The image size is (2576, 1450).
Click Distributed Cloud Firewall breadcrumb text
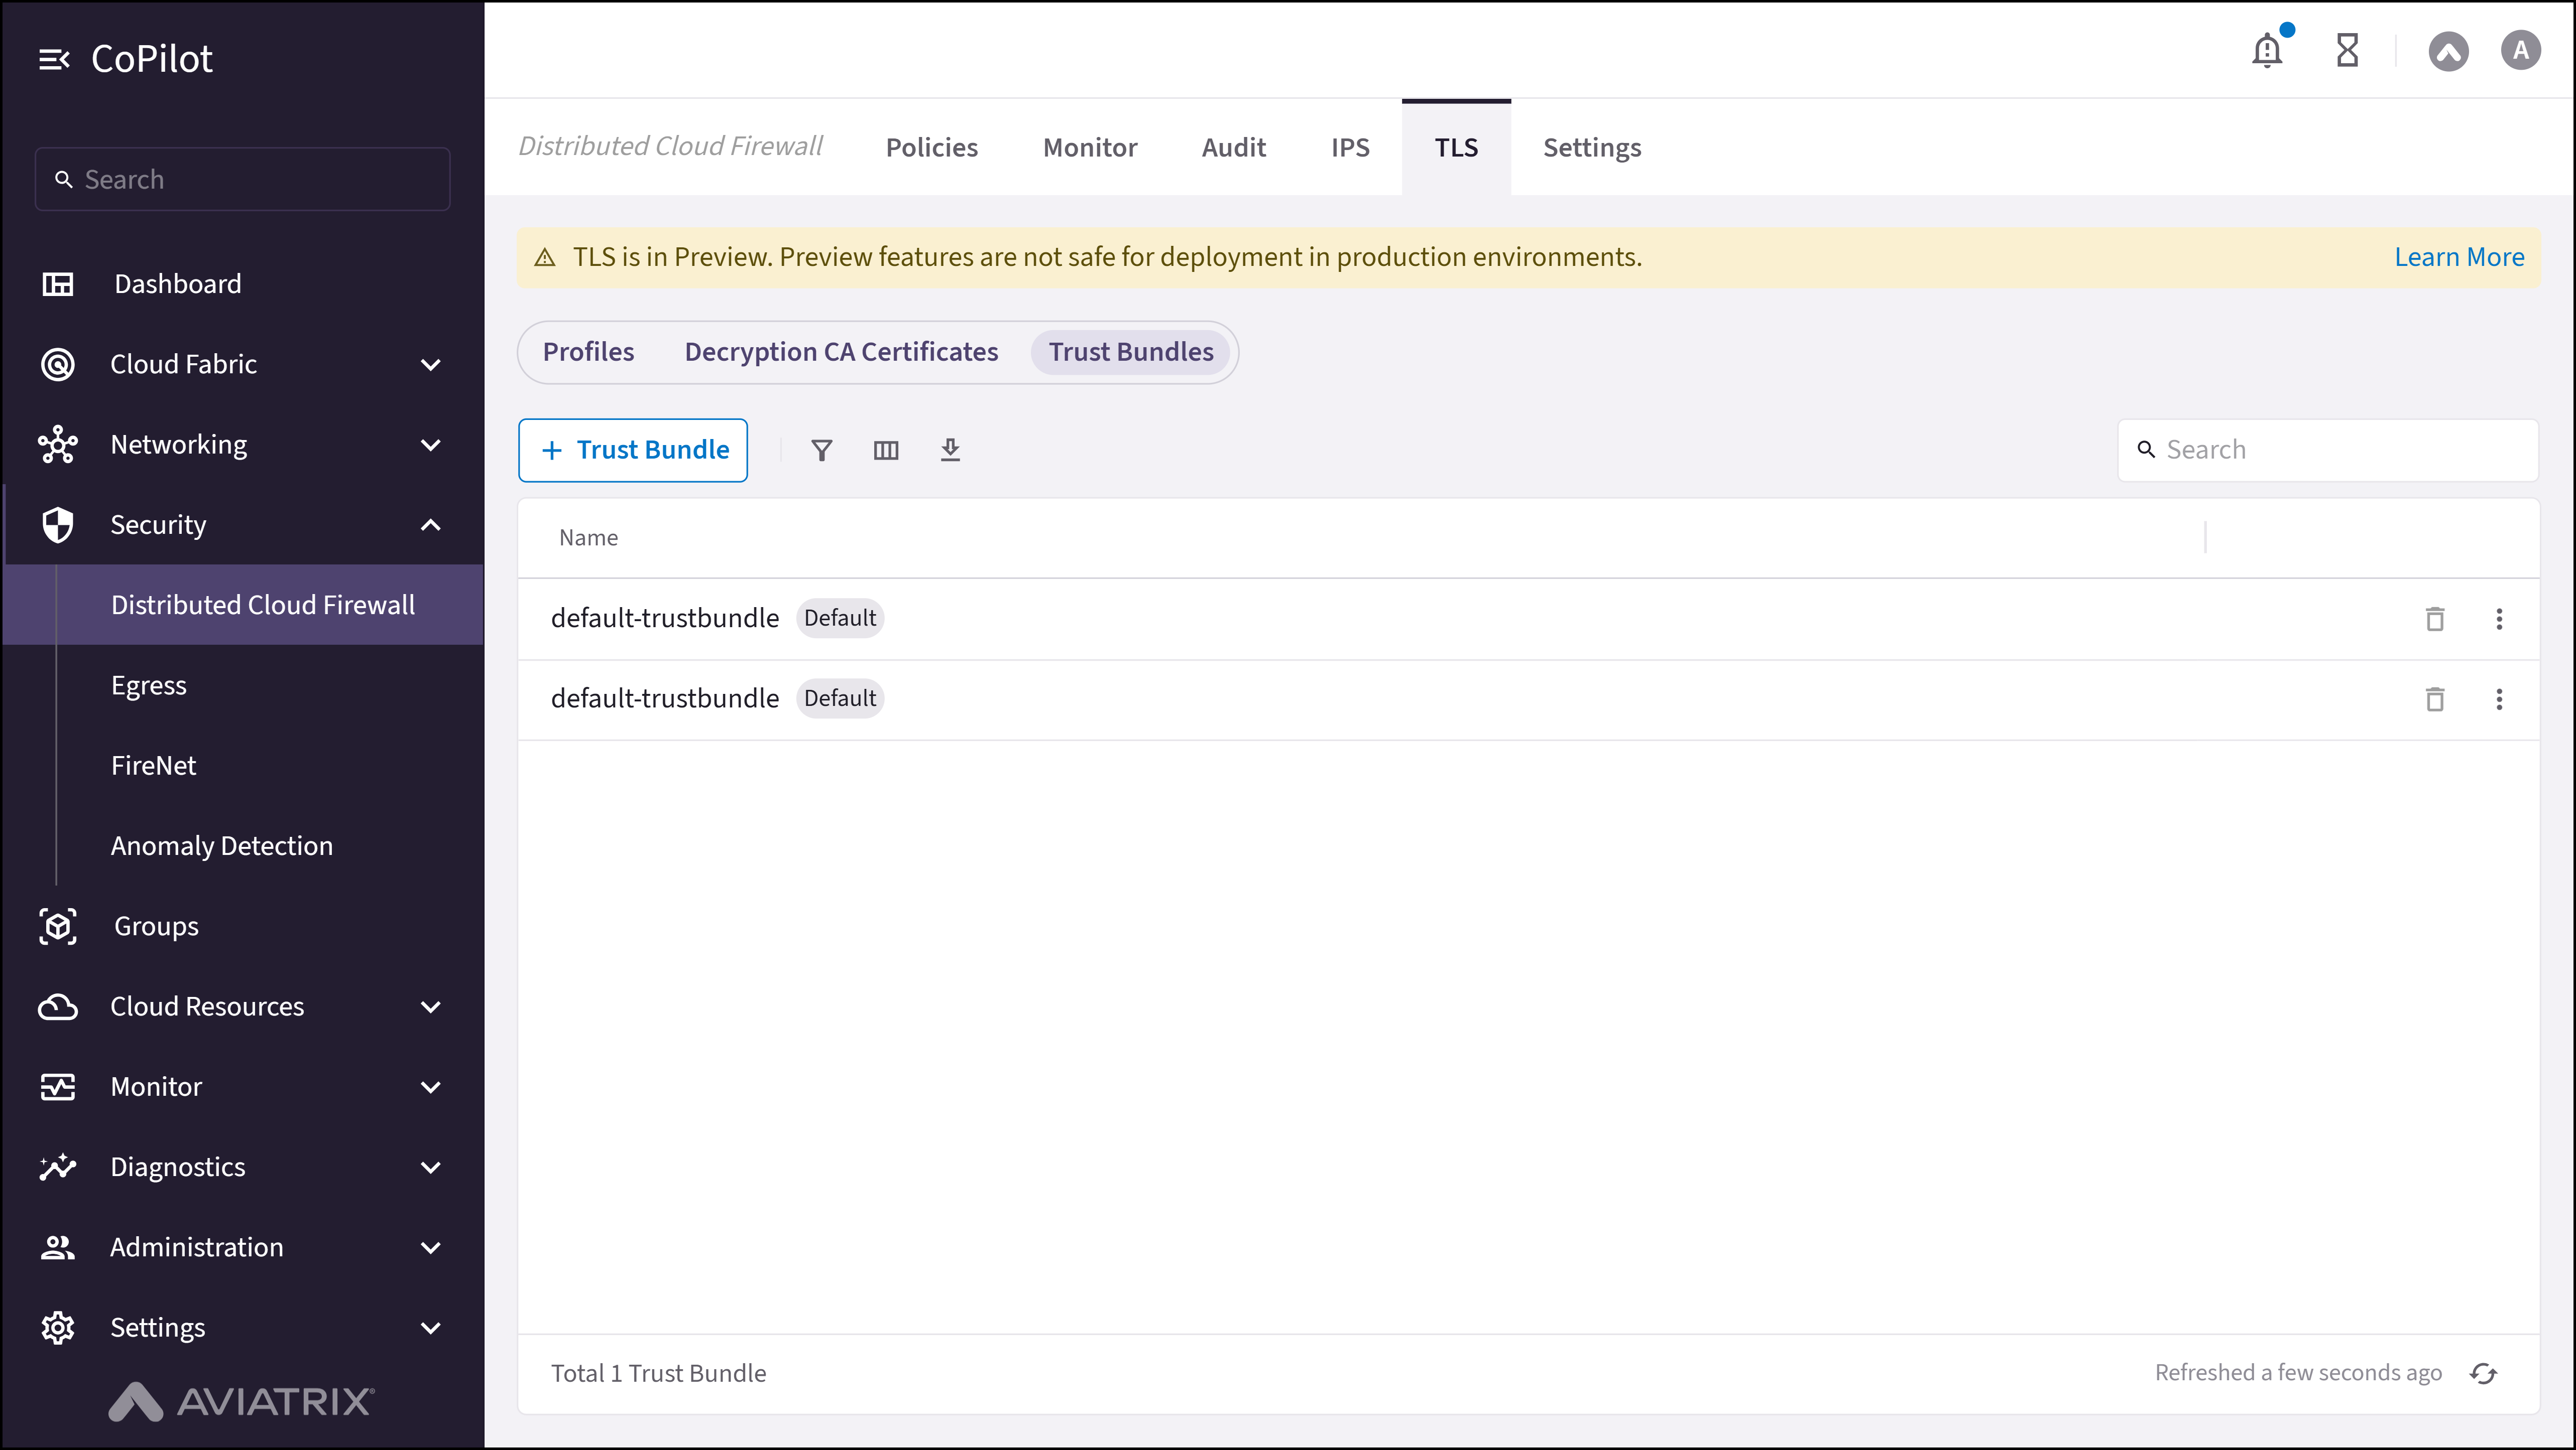(x=670, y=147)
